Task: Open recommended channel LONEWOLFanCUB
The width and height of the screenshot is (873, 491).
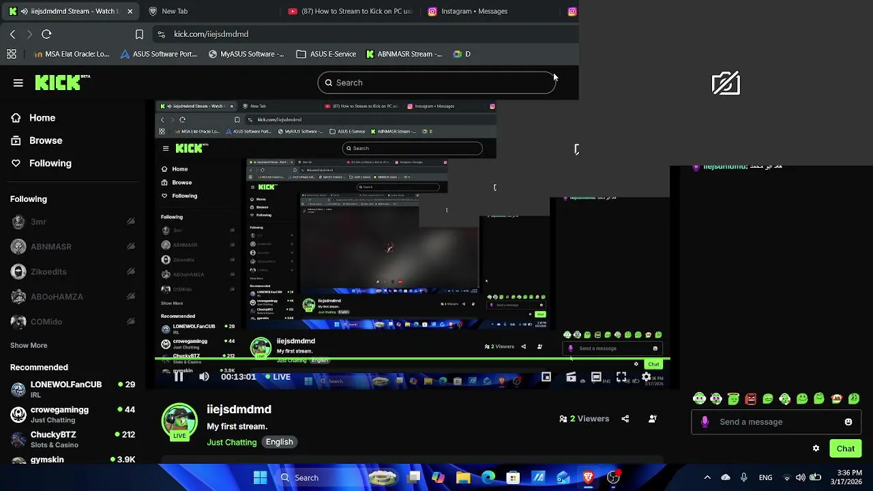Action: pyautogui.click(x=73, y=389)
